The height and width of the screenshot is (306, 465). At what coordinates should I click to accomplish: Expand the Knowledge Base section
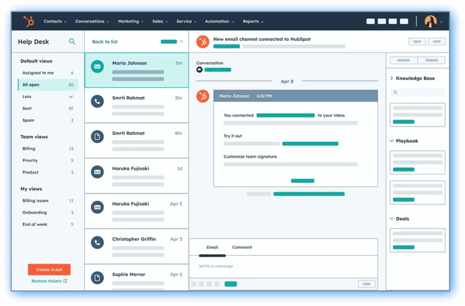pyautogui.click(x=392, y=78)
